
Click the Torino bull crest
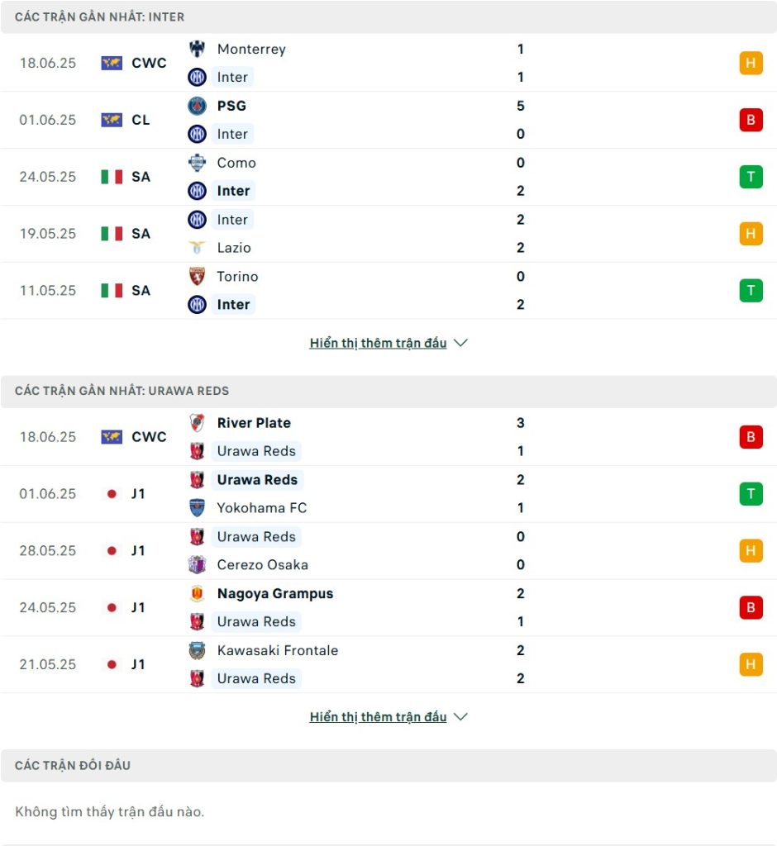[x=197, y=276]
